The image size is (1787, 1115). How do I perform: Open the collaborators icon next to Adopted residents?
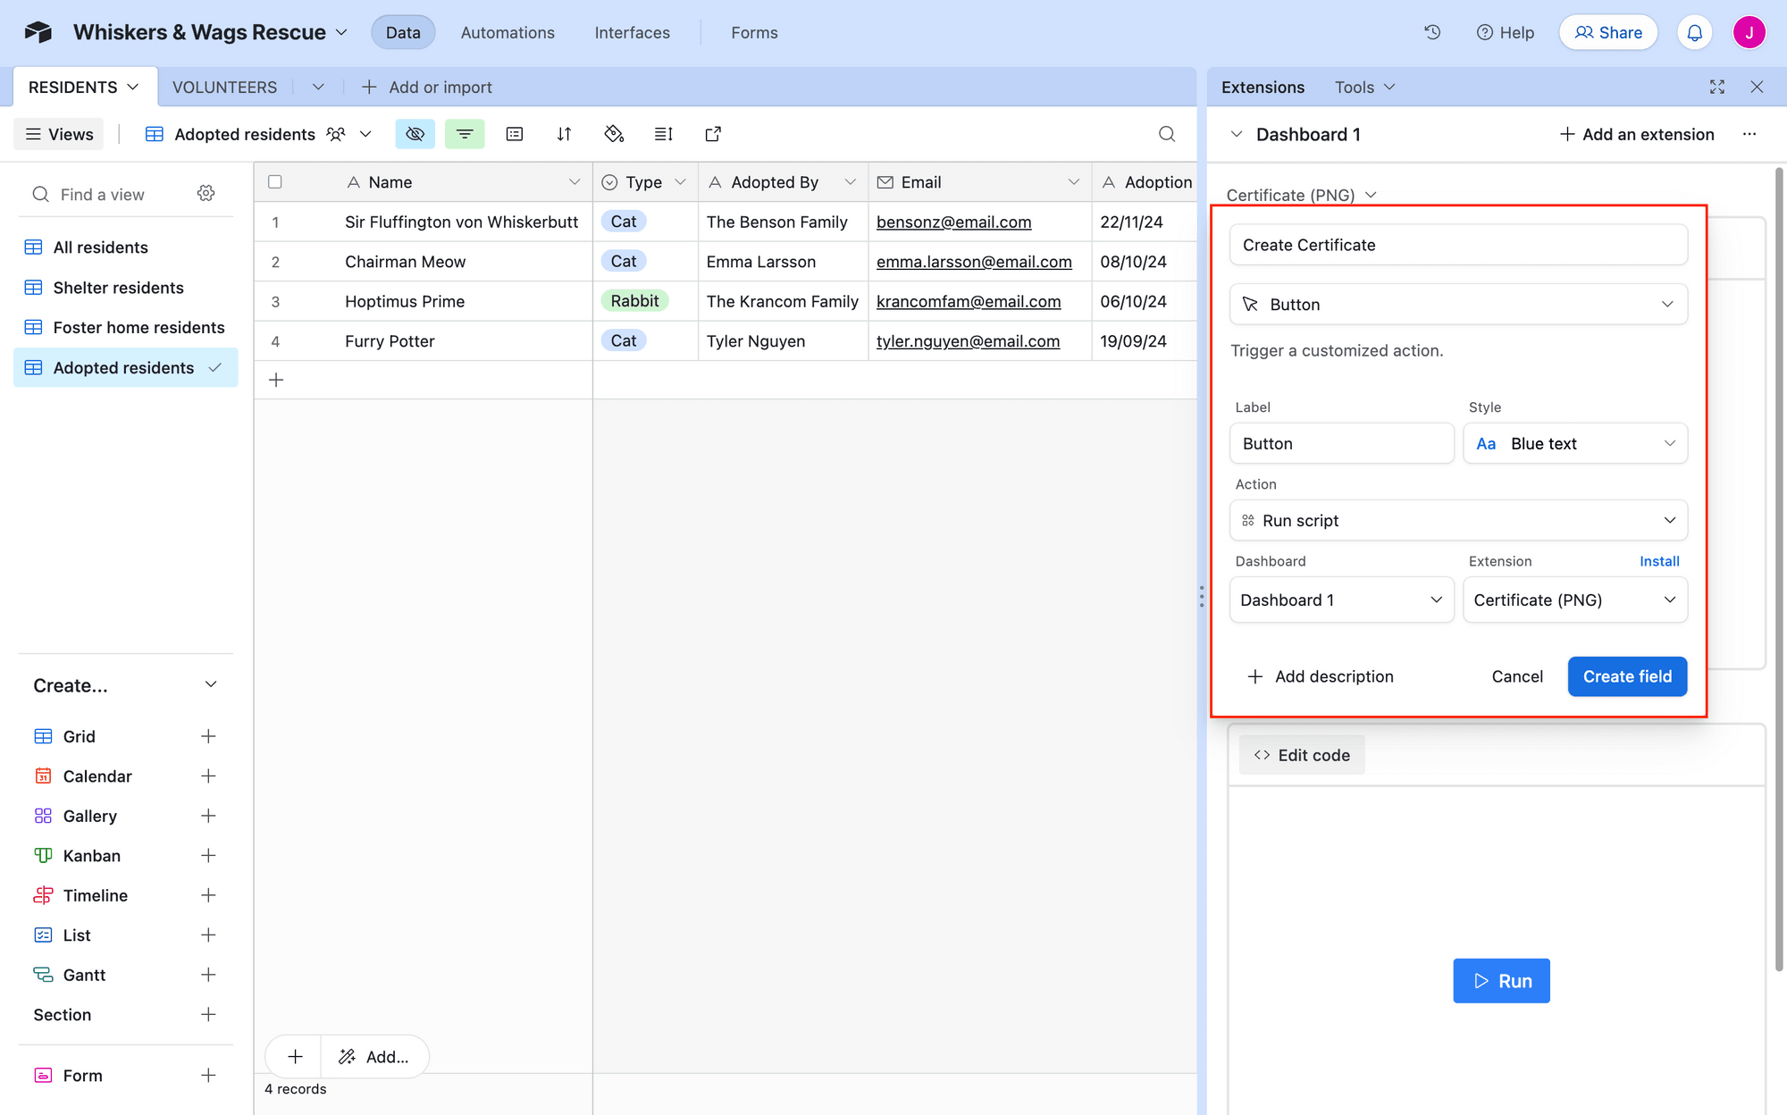335,133
